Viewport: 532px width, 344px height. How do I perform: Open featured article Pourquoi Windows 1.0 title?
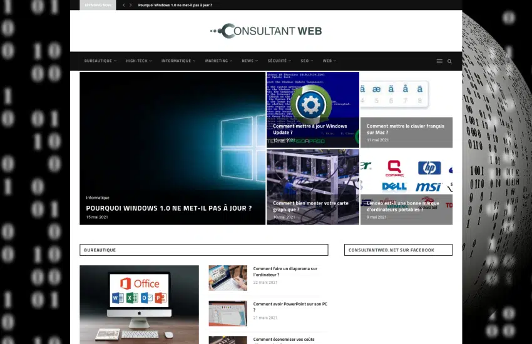168,208
